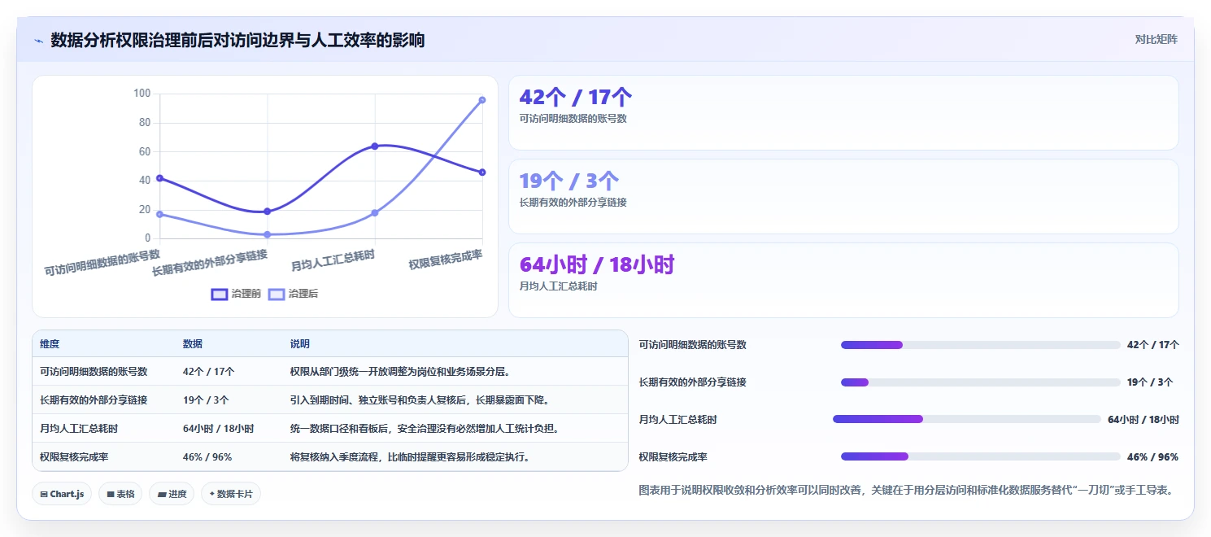
Task: Click the lightning icon beside the dashboard title
Action: [x=38, y=41]
